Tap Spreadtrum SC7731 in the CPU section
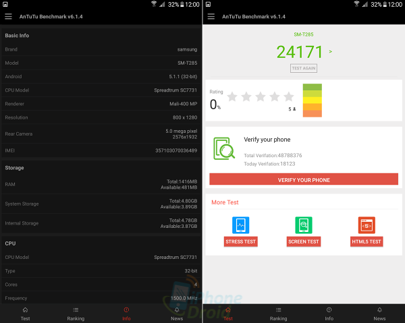The image size is (405, 323). coord(175,257)
